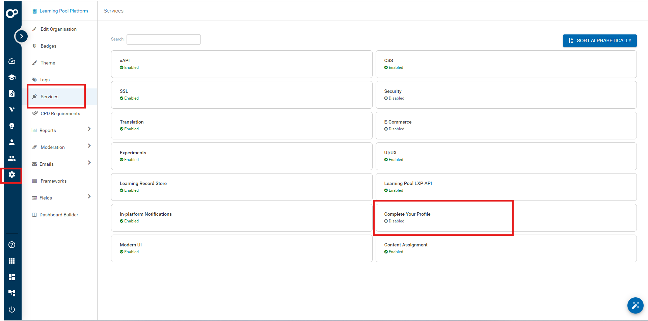
Task: Expand the Moderation submenu arrow
Action: point(89,146)
